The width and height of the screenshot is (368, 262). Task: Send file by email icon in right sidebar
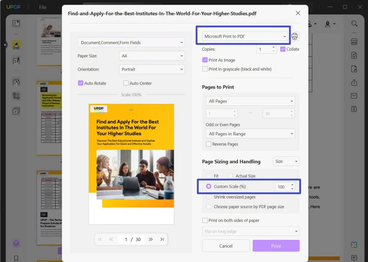354,95
